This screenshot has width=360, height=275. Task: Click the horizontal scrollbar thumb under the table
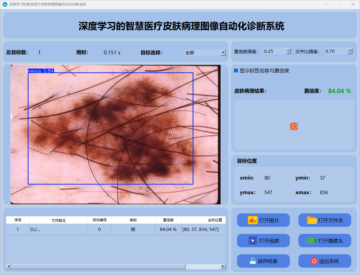click(98, 267)
